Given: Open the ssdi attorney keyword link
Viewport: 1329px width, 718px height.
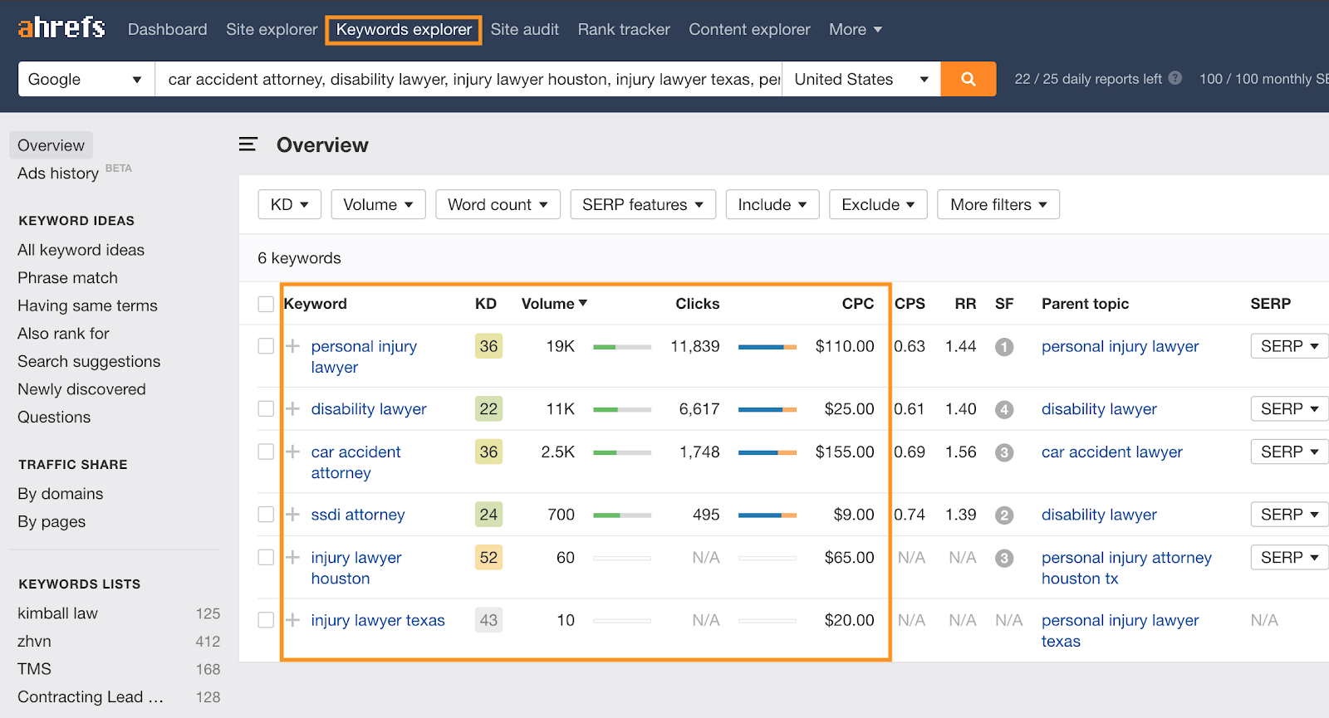Looking at the screenshot, I should tap(358, 515).
